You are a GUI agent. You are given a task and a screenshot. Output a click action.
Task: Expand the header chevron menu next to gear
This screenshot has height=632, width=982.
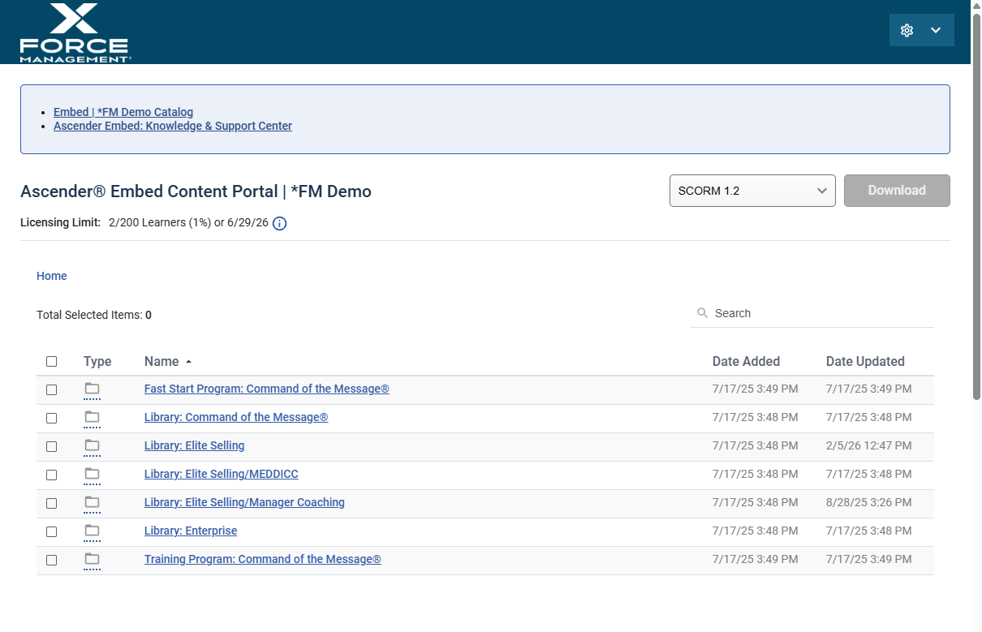(x=936, y=30)
